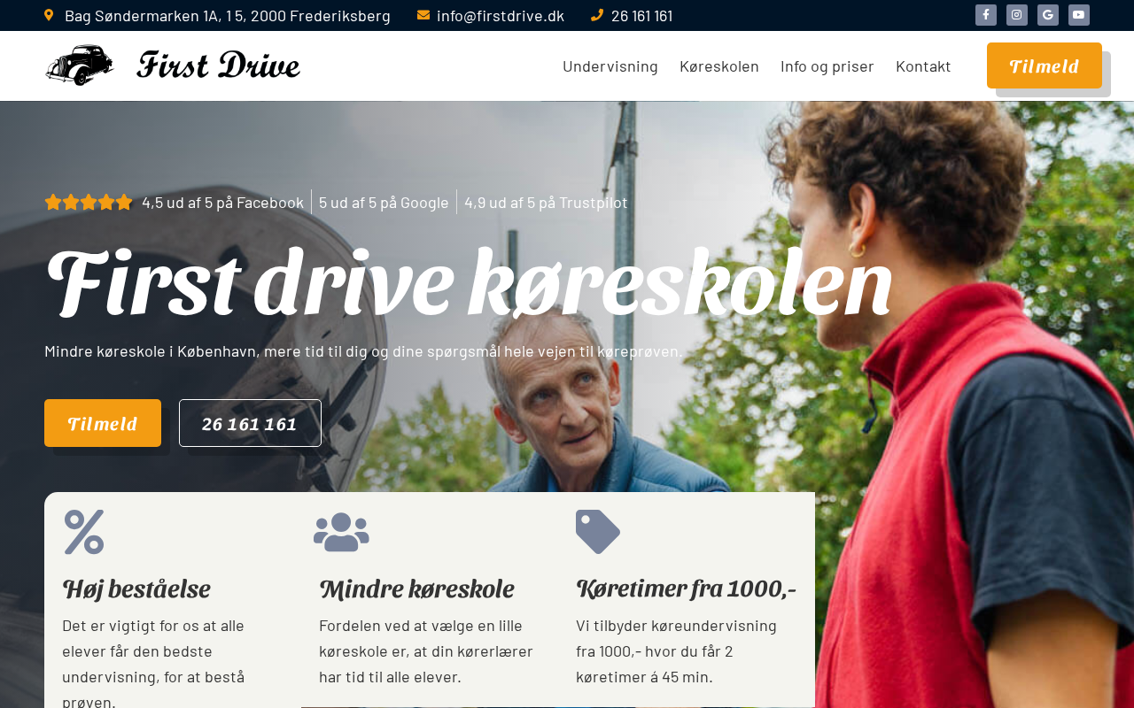Open the Info og priser menu
Screen dimensions: 1134x708
coord(827,66)
